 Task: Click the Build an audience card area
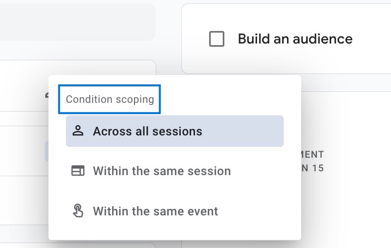pos(287,39)
